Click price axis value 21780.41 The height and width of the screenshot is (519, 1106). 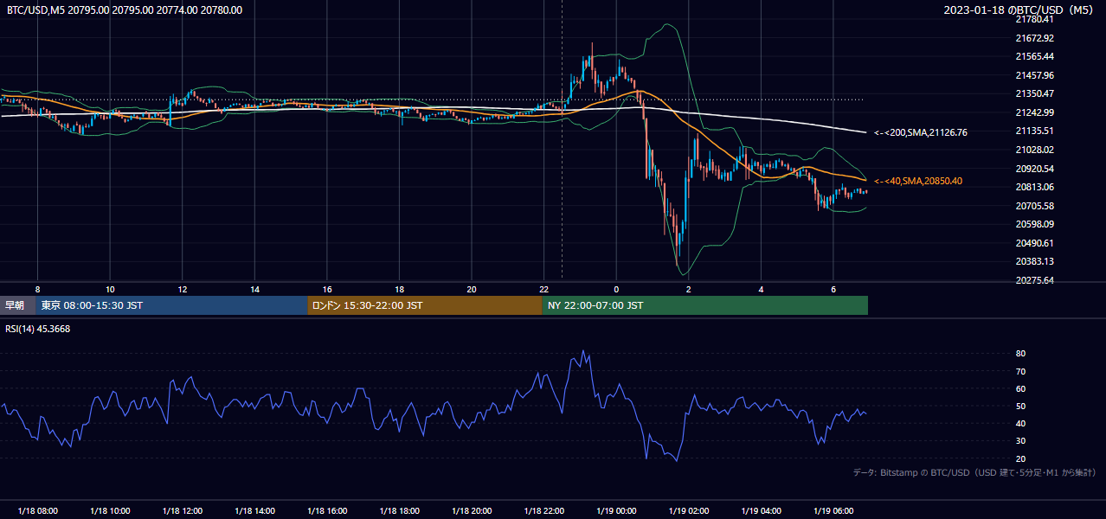pos(1034,19)
